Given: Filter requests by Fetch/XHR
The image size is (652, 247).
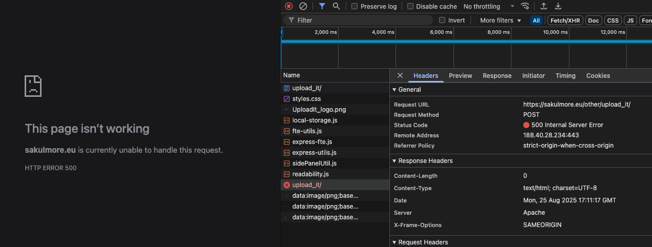Looking at the screenshot, I should click(564, 20).
